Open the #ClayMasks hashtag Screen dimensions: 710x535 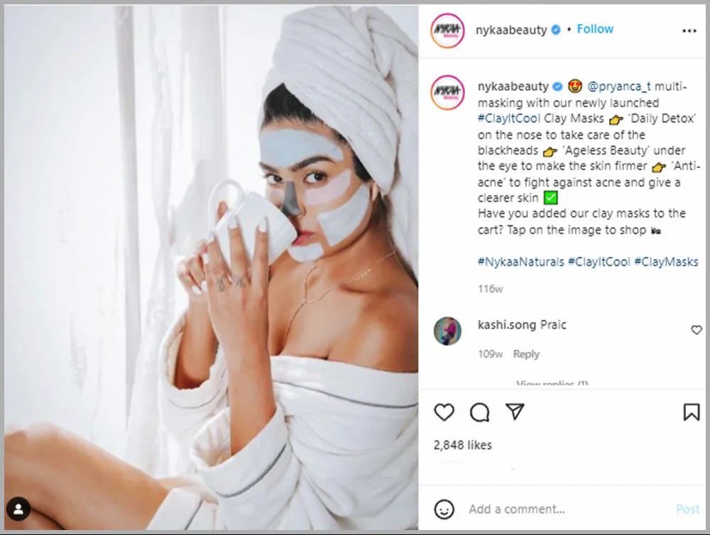[666, 262]
